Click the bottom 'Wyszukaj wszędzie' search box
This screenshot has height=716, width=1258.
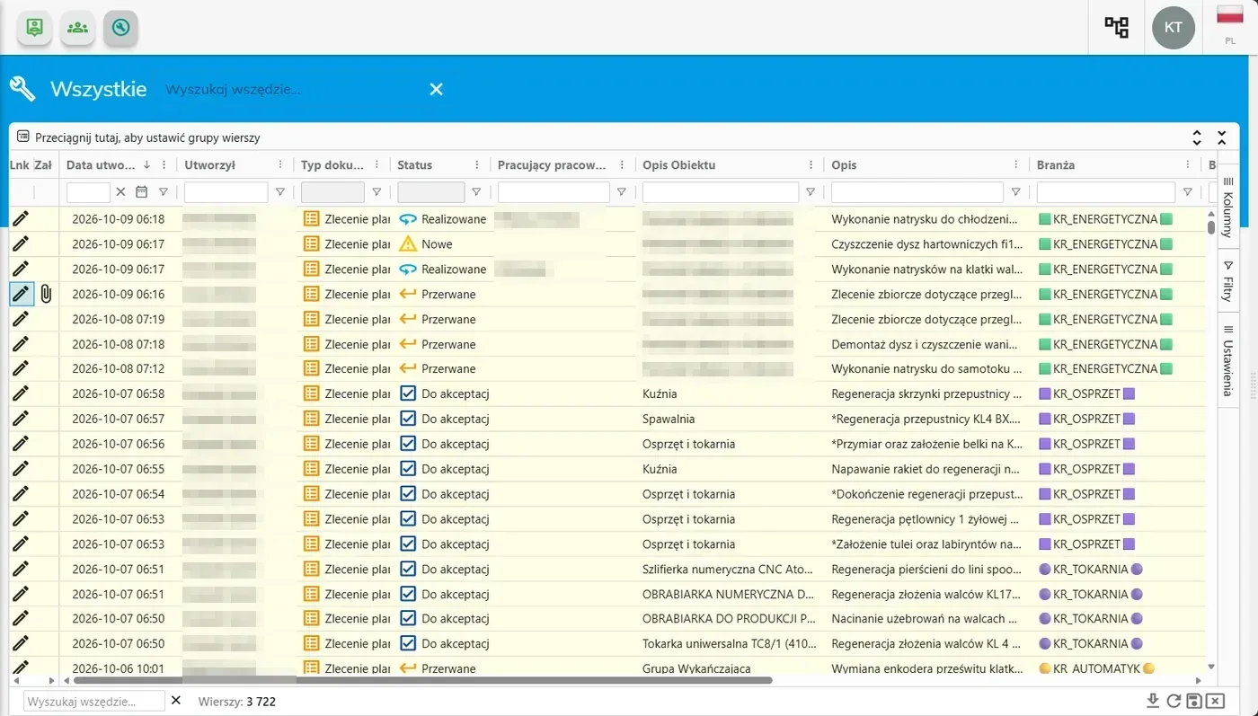click(94, 701)
